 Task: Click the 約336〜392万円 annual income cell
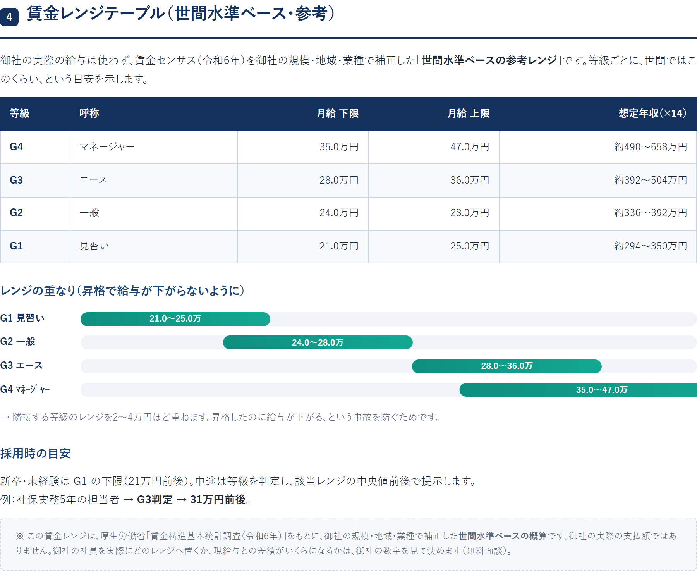coord(598,213)
